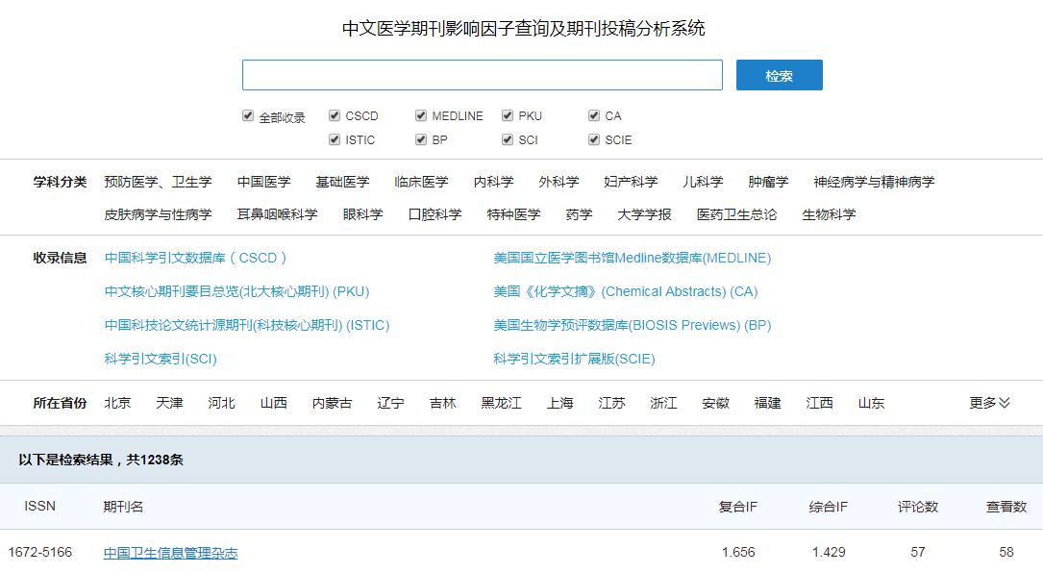Click the search keyword input field

pyautogui.click(x=483, y=75)
